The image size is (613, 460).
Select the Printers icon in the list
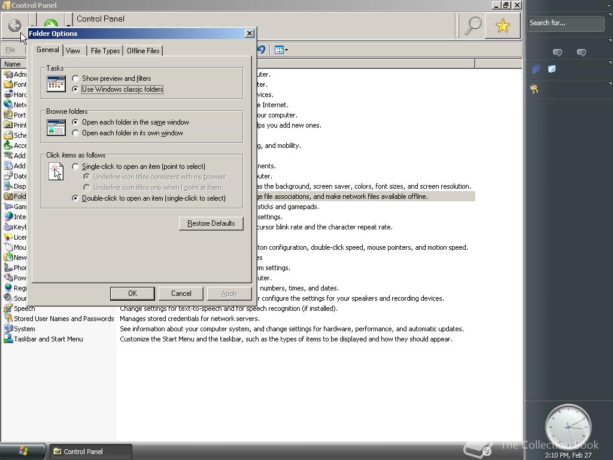tap(8, 125)
